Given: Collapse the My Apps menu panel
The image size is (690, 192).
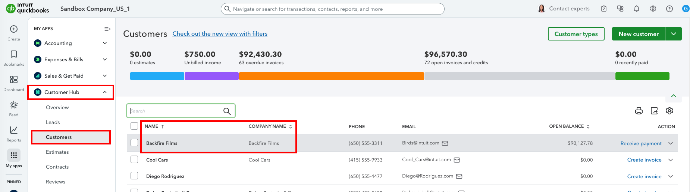Looking at the screenshot, I should 107,29.
